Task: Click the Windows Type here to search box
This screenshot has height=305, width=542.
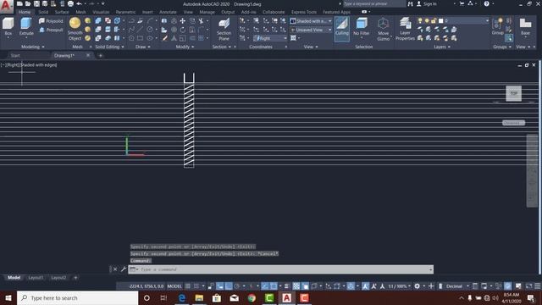Action: click(78, 297)
